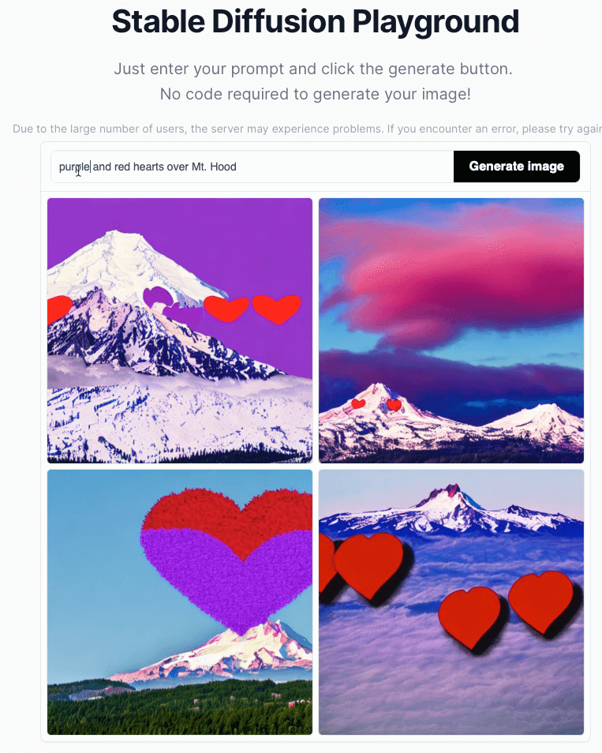Open the purple-sky Mt. Hood image
This screenshot has width=602, height=753.
tap(180, 331)
